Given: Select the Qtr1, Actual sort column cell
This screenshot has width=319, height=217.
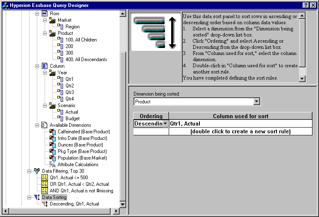Looking at the screenshot, I should coord(240,123).
